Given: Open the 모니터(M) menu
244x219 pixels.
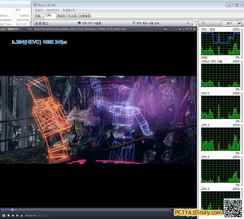Looking at the screenshot, I should (53, 10).
